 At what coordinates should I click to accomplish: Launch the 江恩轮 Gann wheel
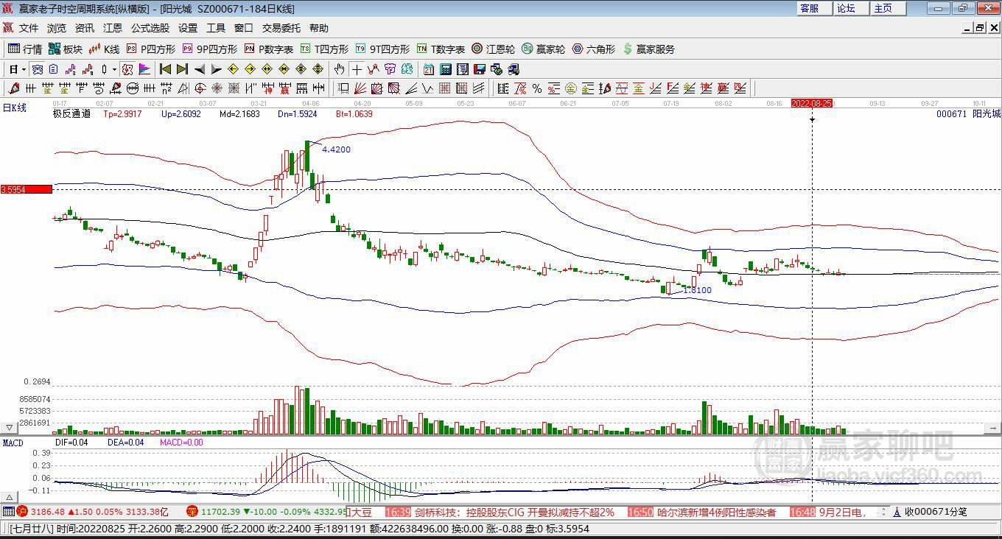(x=493, y=49)
